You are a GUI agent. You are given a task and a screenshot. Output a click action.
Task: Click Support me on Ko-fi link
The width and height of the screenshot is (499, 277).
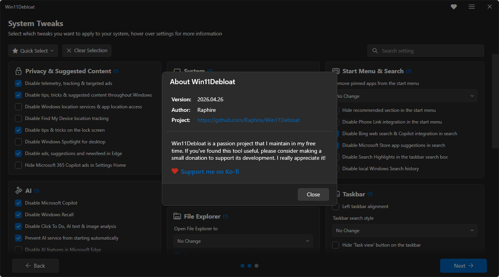210,171
